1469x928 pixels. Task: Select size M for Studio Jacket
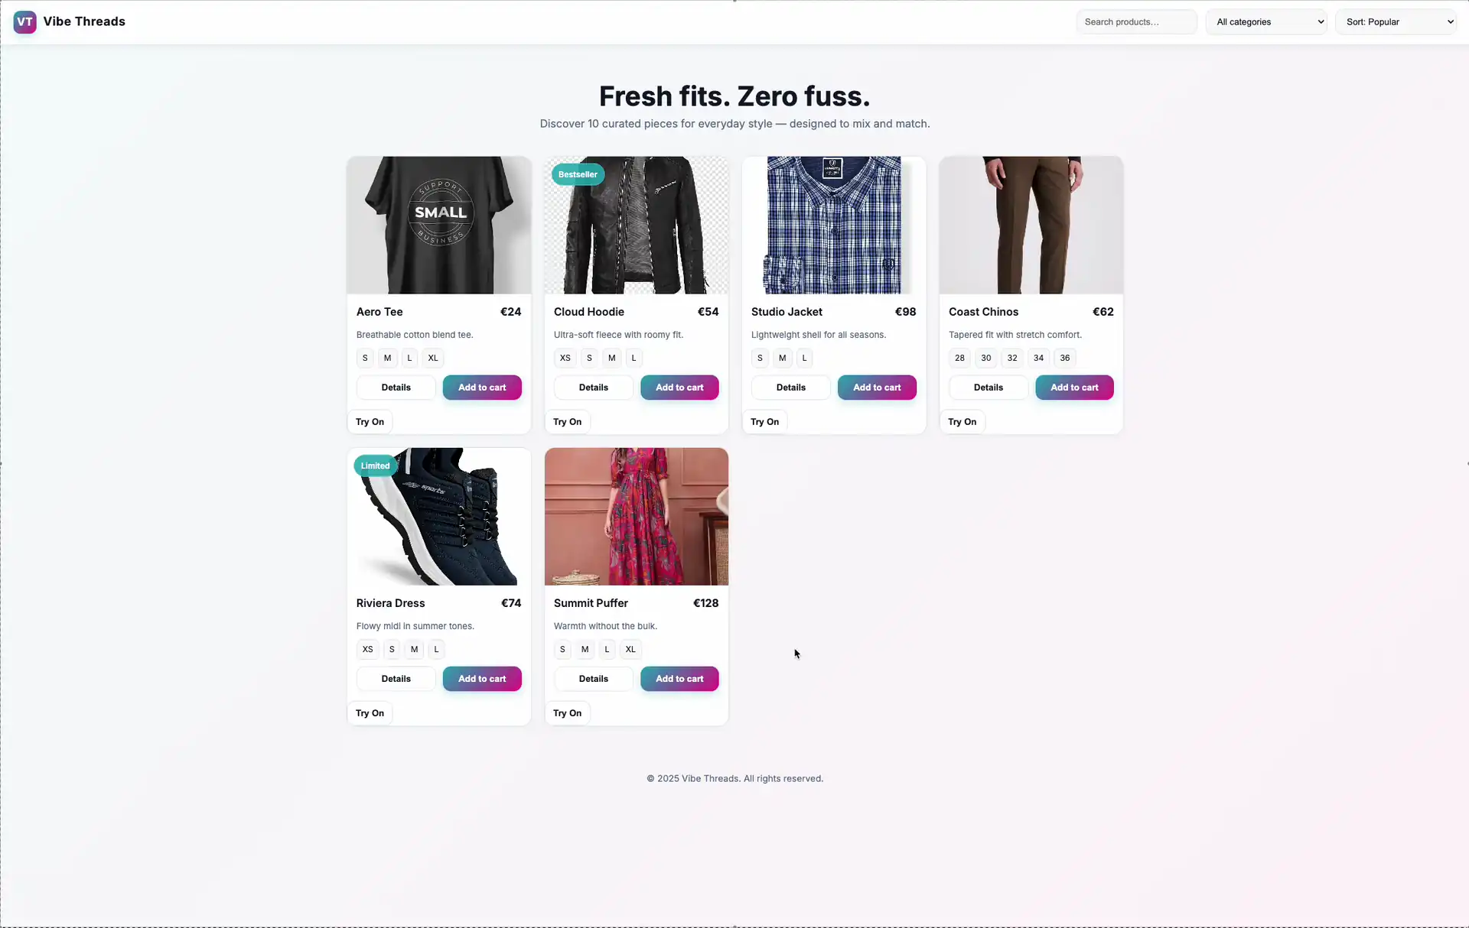coord(782,358)
